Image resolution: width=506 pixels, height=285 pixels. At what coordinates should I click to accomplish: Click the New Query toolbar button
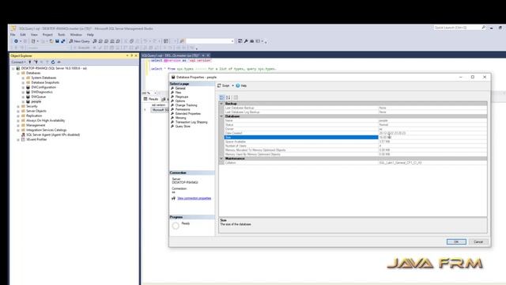coord(79,41)
